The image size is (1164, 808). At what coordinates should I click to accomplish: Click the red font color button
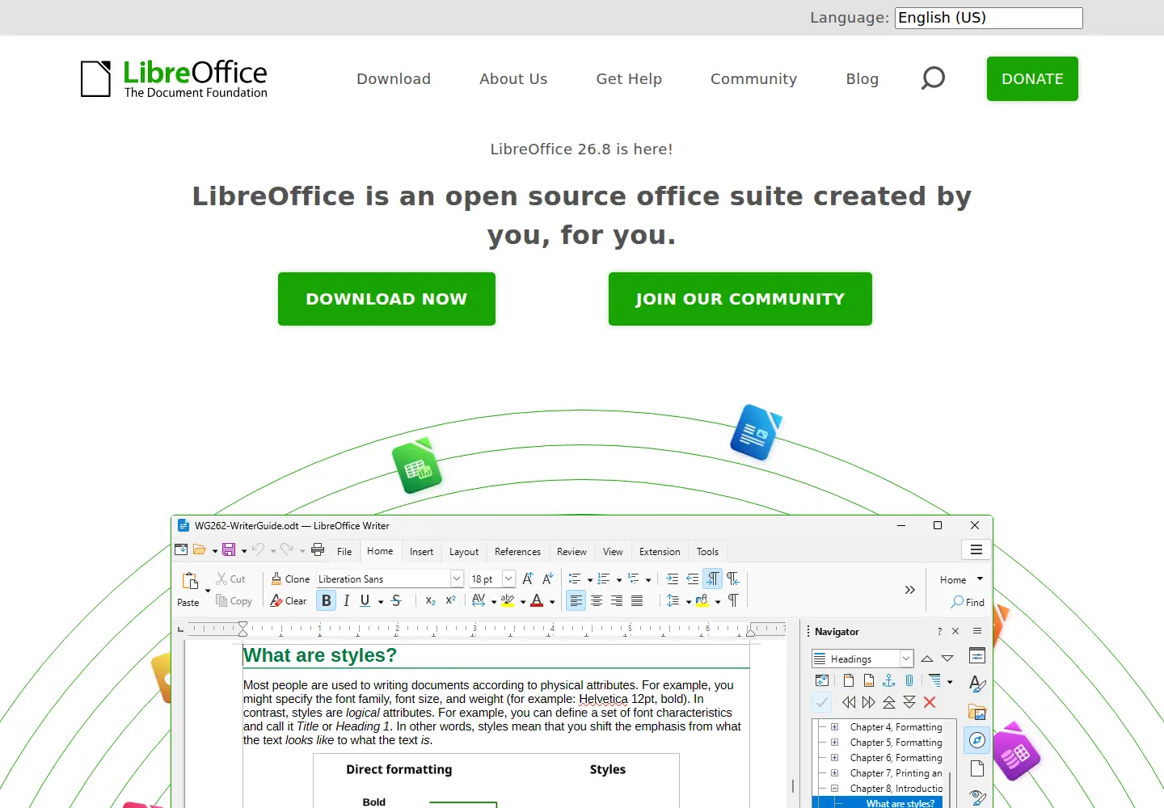537,600
